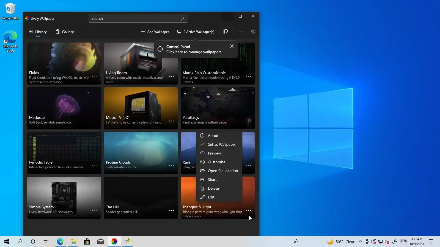Select the Protein Clouds thumbnail

141,153
